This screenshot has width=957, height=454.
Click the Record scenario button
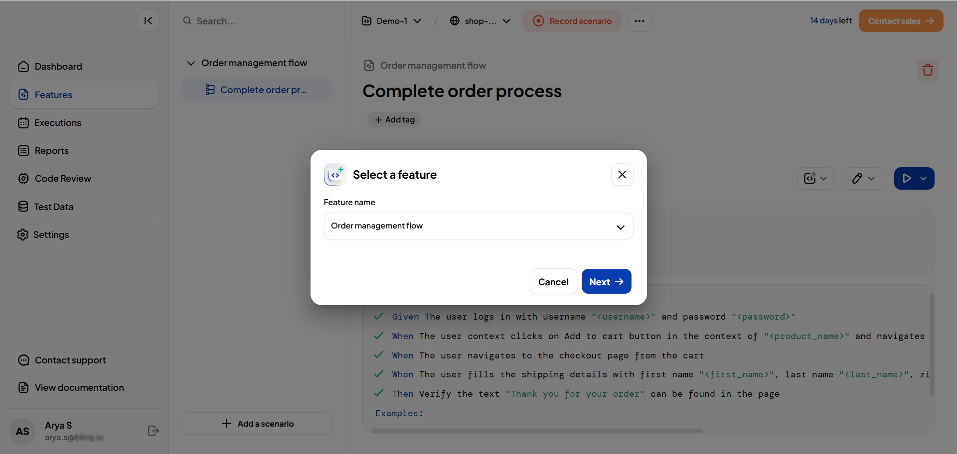tap(572, 21)
